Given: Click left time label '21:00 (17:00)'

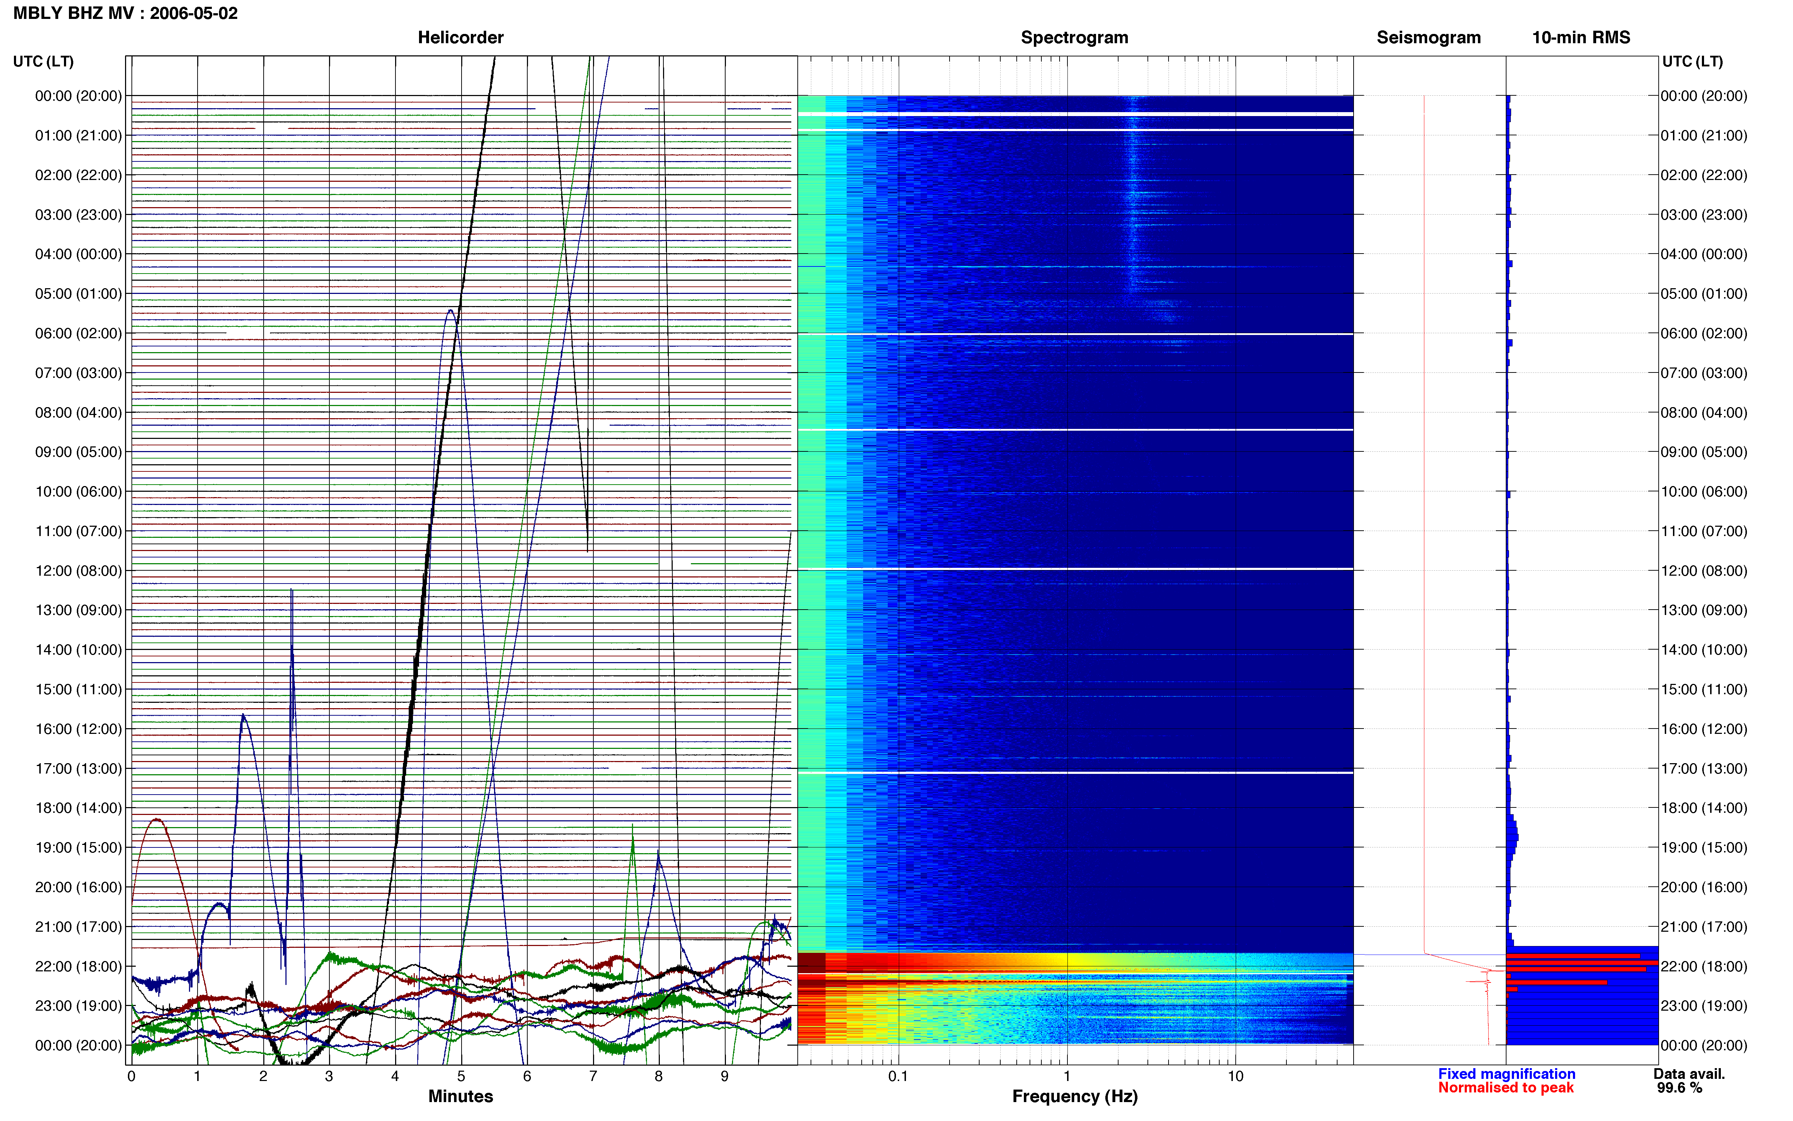Looking at the screenshot, I should pos(79,926).
